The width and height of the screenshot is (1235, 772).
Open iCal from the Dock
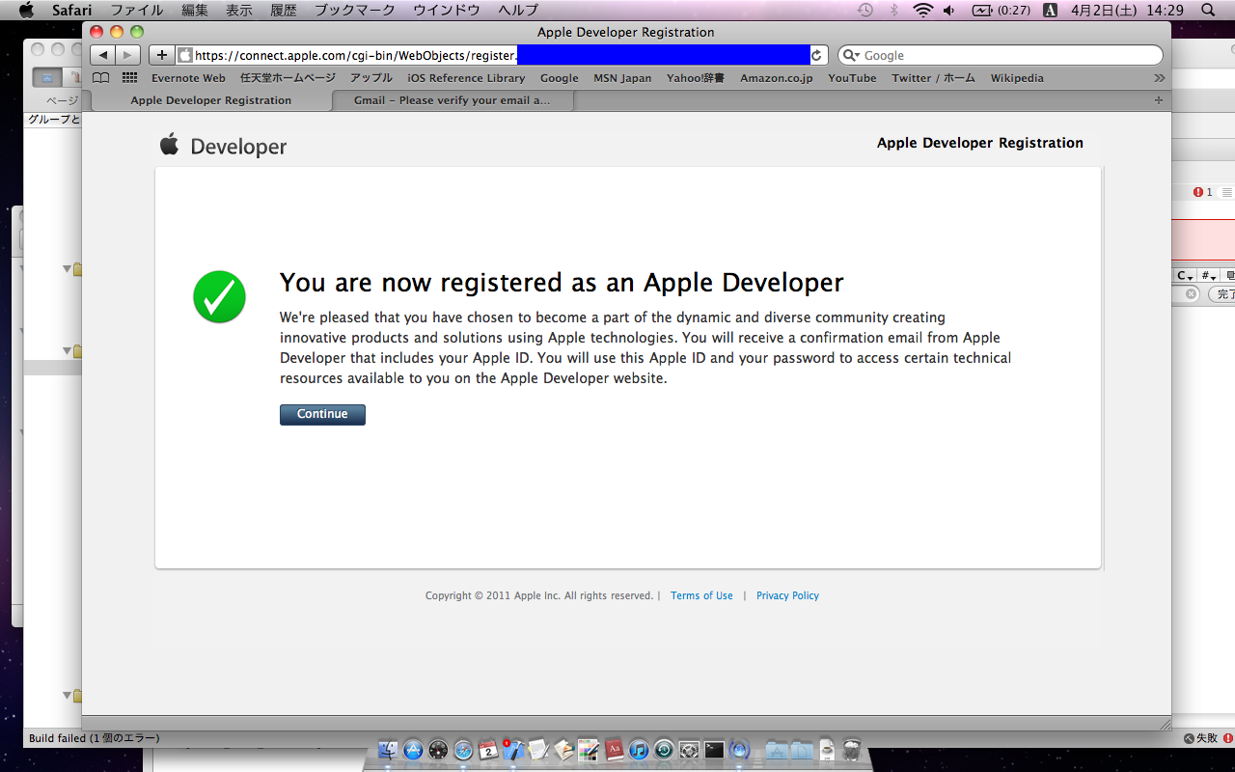(488, 750)
